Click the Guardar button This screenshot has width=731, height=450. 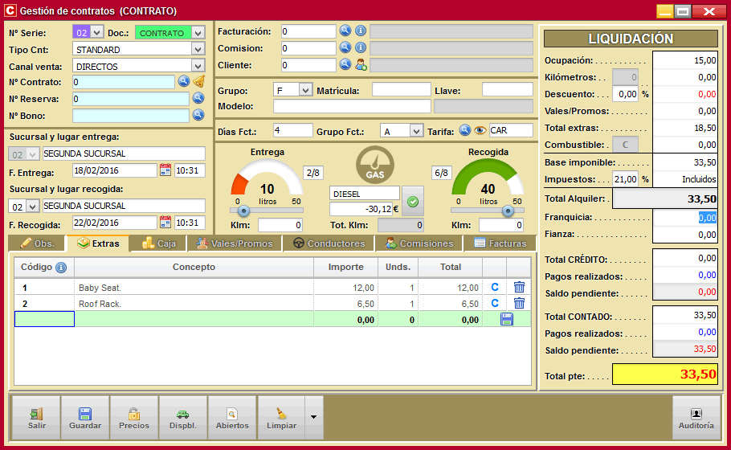pos(85,418)
